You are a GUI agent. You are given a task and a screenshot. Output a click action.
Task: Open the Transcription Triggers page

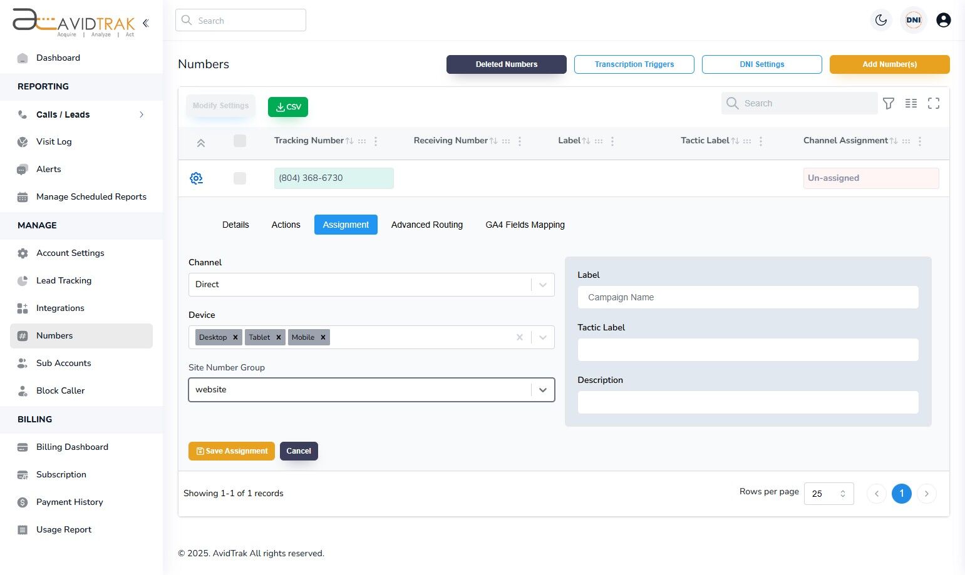click(x=634, y=64)
